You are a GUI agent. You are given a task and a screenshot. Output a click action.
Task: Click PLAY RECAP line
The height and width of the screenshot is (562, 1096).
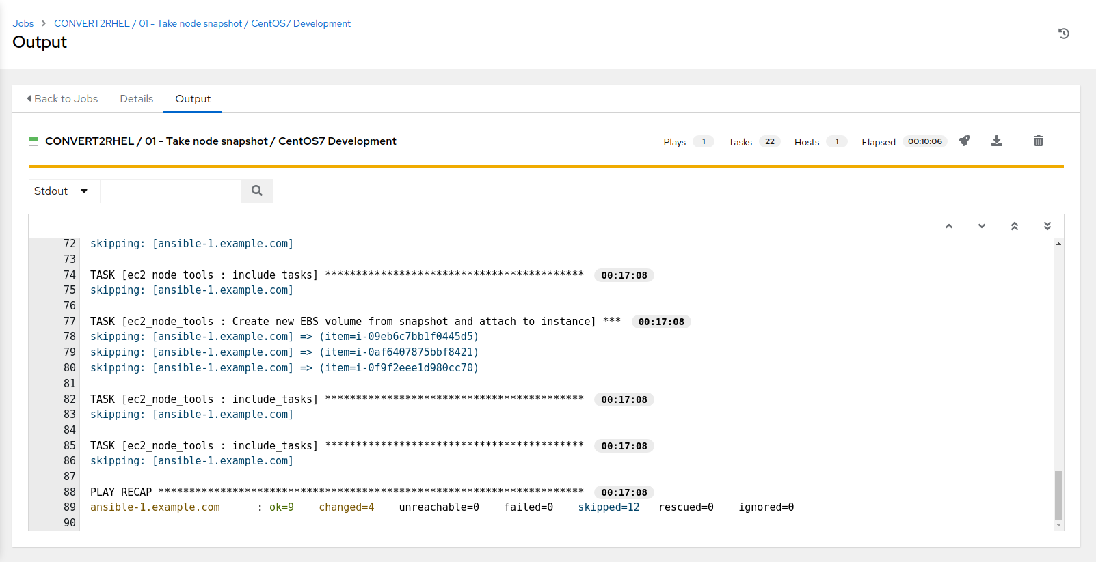click(x=337, y=492)
